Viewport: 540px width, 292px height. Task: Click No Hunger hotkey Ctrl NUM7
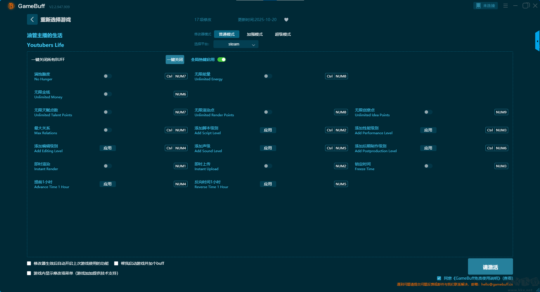pos(176,76)
